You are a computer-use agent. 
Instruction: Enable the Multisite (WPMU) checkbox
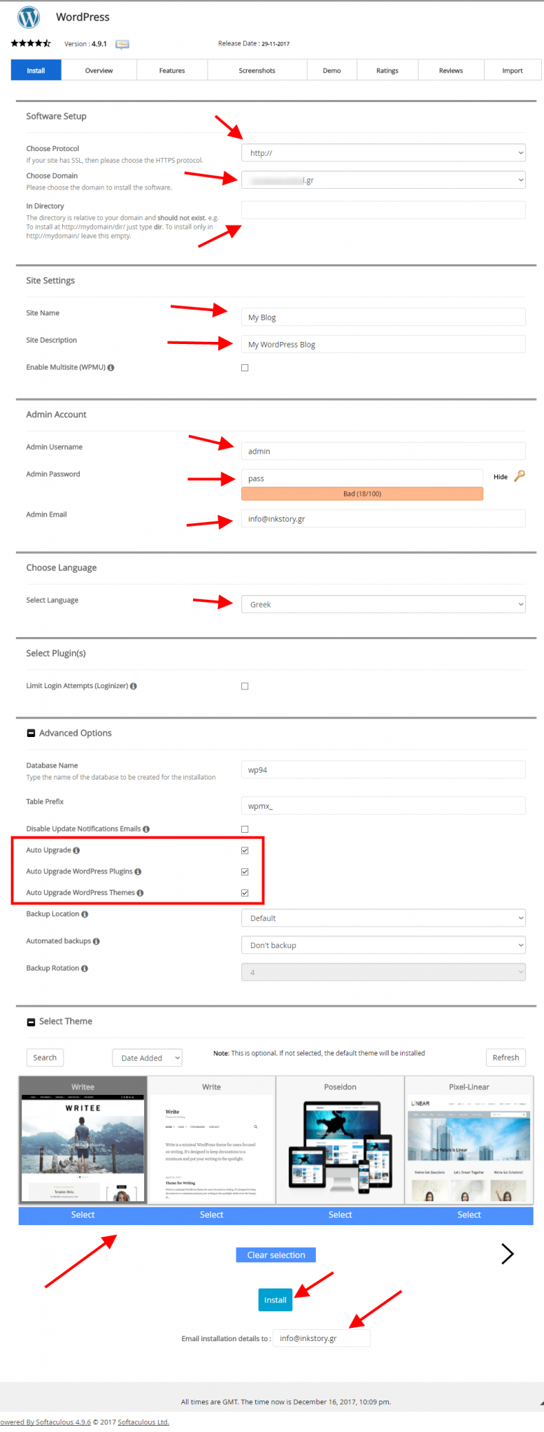point(245,368)
